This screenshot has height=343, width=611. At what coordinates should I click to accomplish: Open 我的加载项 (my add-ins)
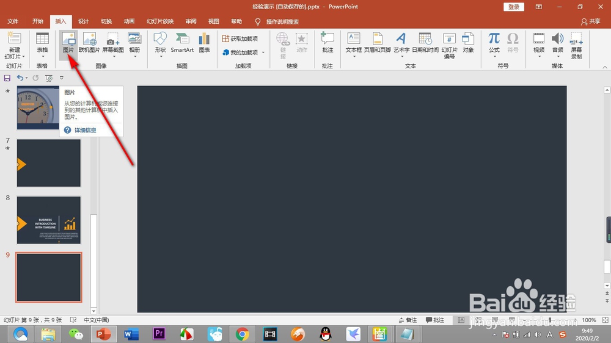pyautogui.click(x=240, y=52)
